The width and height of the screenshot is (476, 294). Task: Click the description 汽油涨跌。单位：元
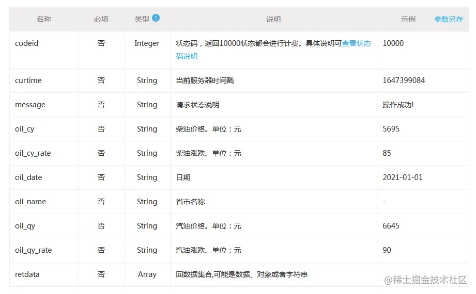209,250
